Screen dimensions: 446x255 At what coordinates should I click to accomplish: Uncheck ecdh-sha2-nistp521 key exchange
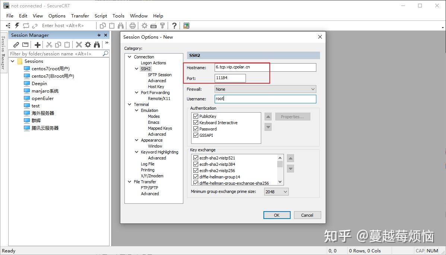click(x=196, y=158)
